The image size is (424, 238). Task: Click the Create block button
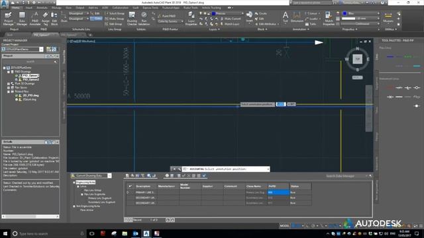(x=261, y=13)
